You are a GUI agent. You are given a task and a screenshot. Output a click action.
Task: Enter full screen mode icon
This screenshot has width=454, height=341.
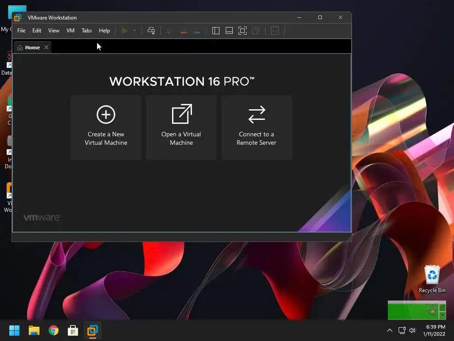click(243, 31)
